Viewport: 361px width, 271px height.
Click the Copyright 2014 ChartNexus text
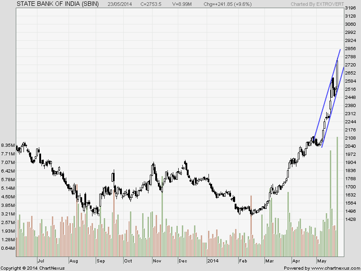pyautogui.click(x=32, y=268)
